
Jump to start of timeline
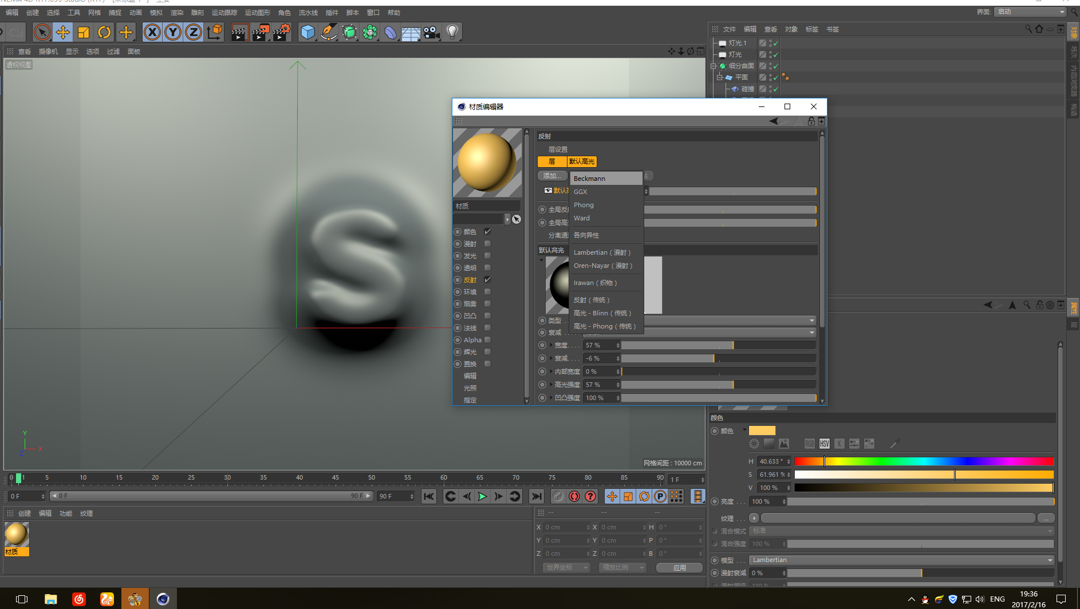click(429, 496)
